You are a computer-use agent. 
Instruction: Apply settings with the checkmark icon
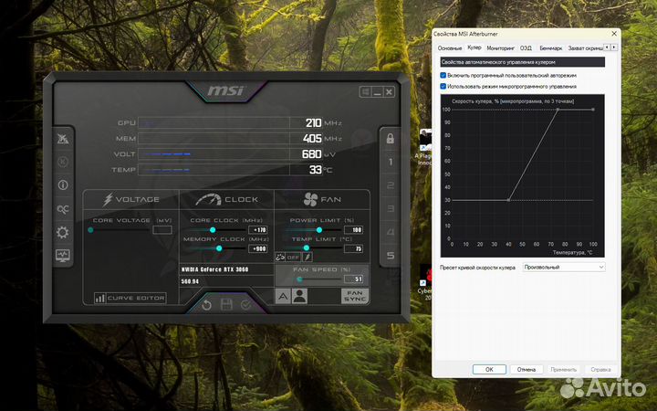click(x=245, y=304)
